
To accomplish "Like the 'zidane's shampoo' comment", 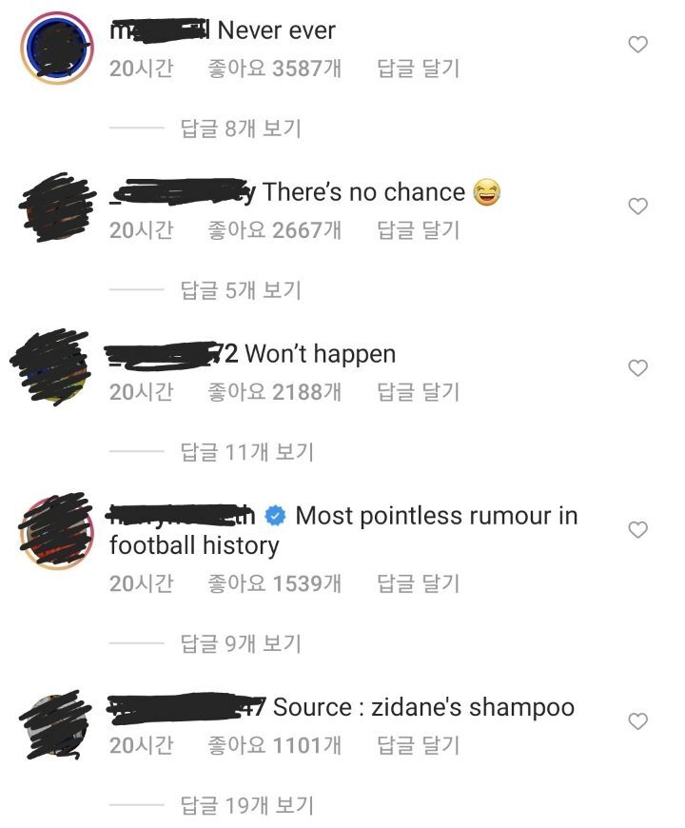I will click(x=637, y=721).
